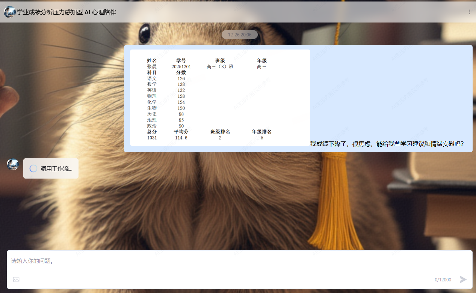Click the app avatar in the header
Viewport: 476px width, 293px height.
(10, 12)
